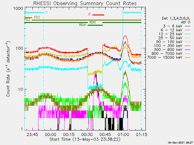Image resolution: width=194 pixels, height=145 pixels.
Task: Pick the 800 - 7000 keV legend entry
Action: 171,53
